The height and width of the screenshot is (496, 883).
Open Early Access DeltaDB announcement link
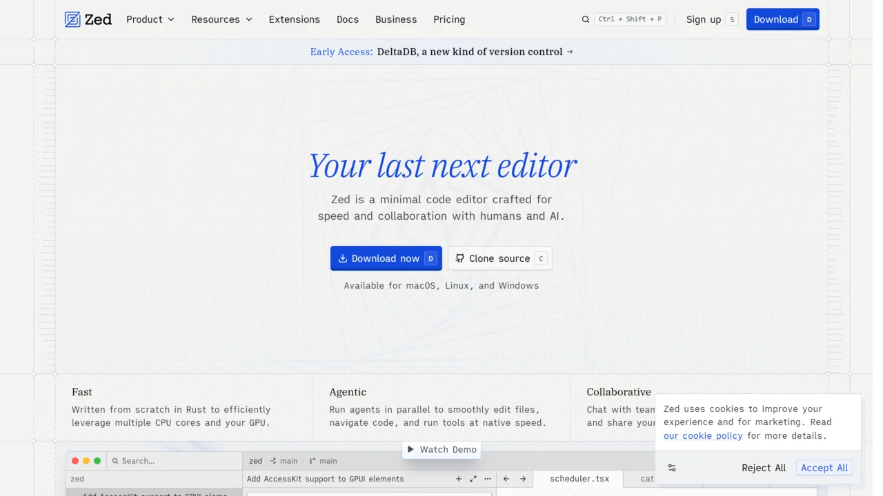tap(441, 52)
